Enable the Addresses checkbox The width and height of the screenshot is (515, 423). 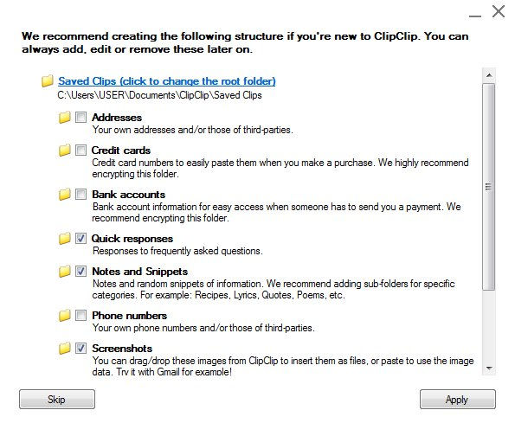point(80,117)
